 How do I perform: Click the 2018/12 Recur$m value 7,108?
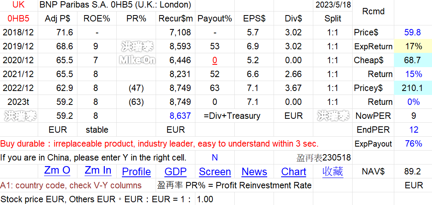coord(180,32)
